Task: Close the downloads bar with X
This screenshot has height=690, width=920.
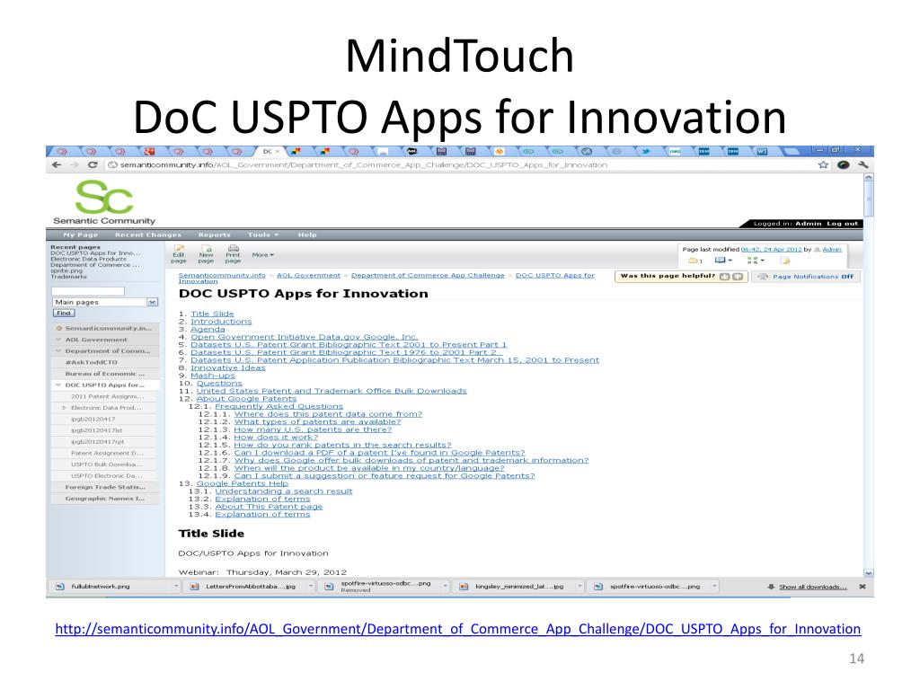Action: click(862, 586)
